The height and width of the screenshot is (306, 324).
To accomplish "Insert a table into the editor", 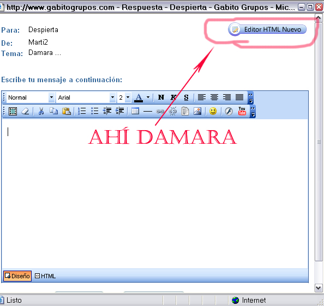I will 135,111.
